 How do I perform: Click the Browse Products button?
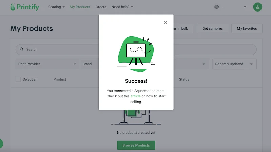click(x=136, y=145)
